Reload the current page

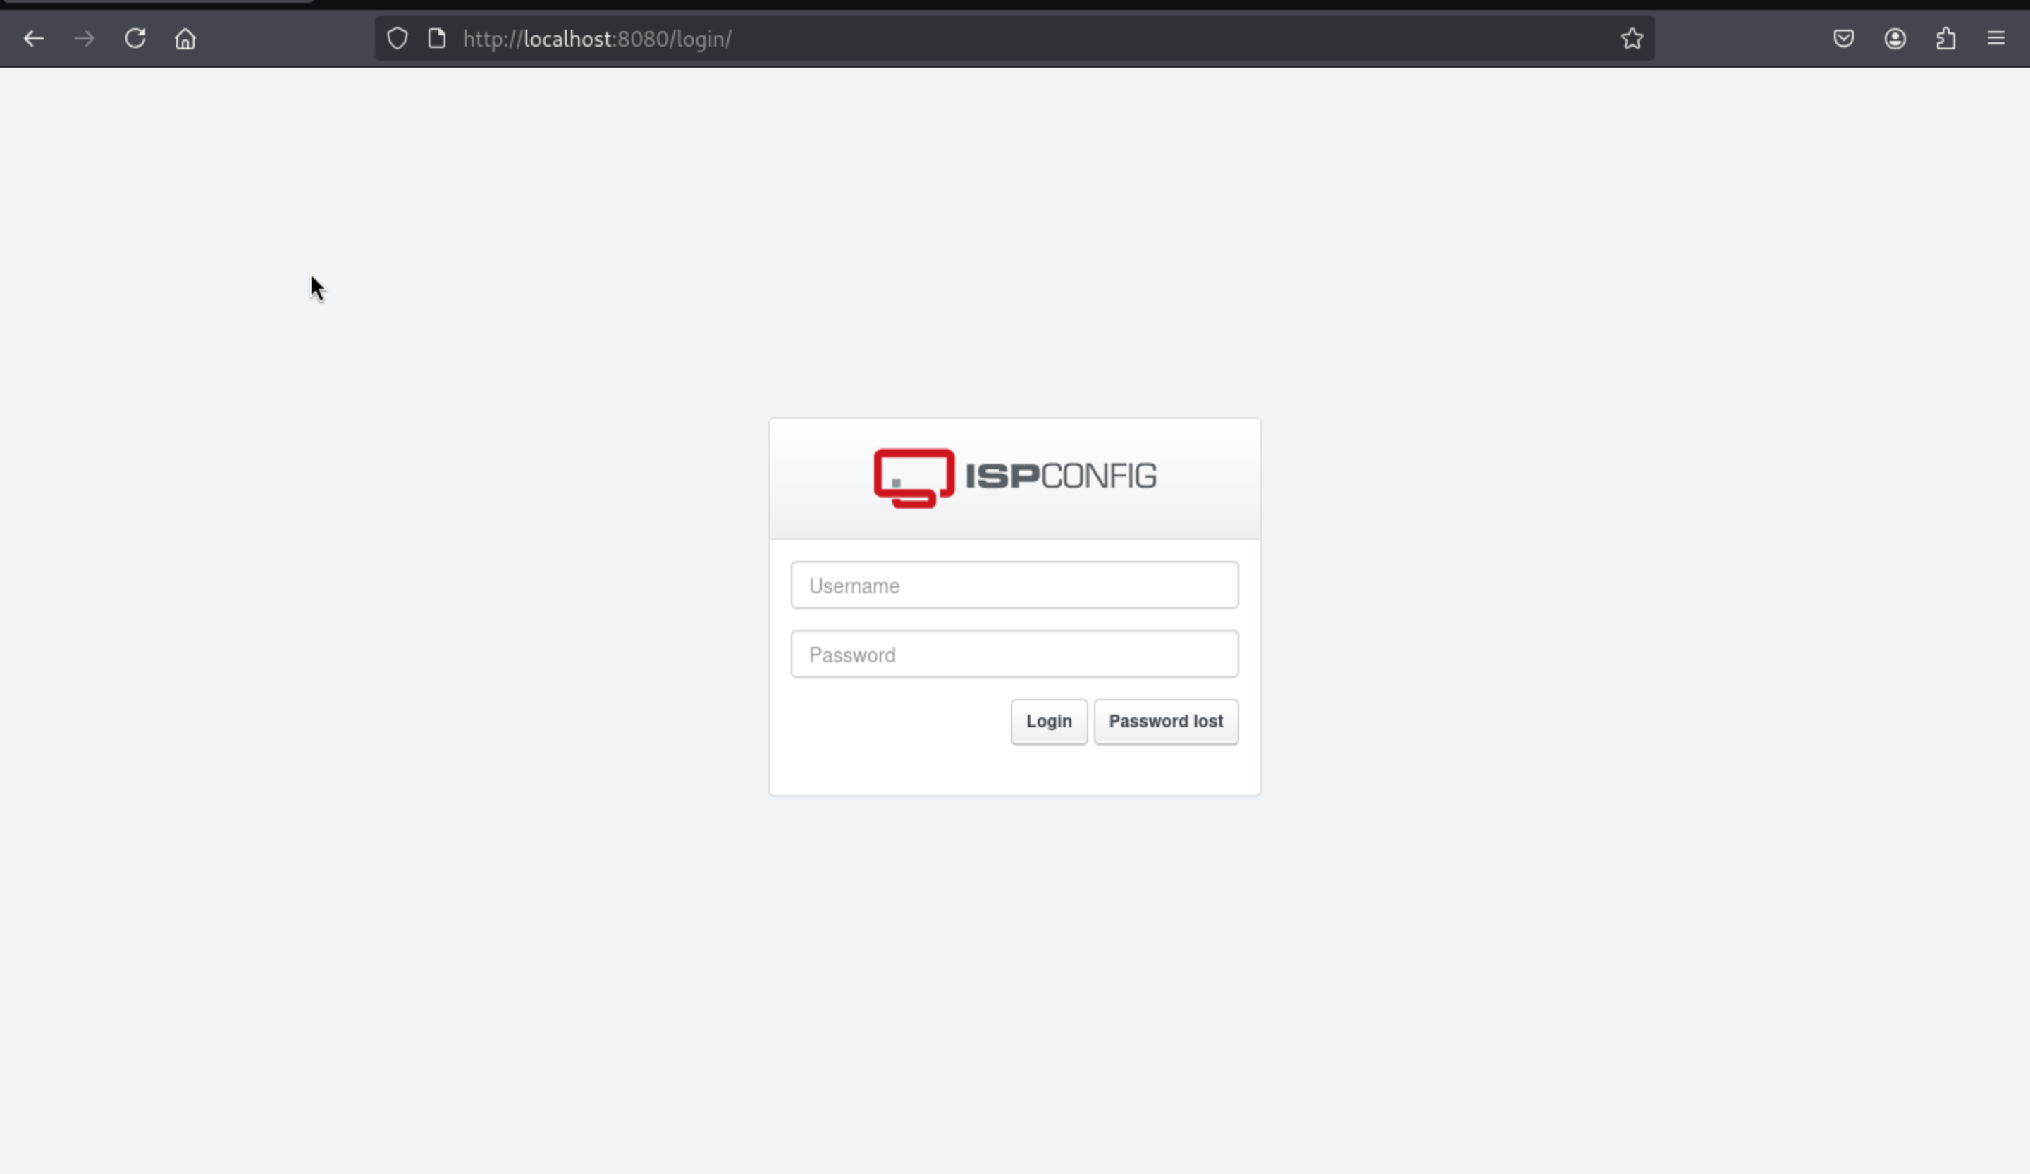(x=135, y=39)
